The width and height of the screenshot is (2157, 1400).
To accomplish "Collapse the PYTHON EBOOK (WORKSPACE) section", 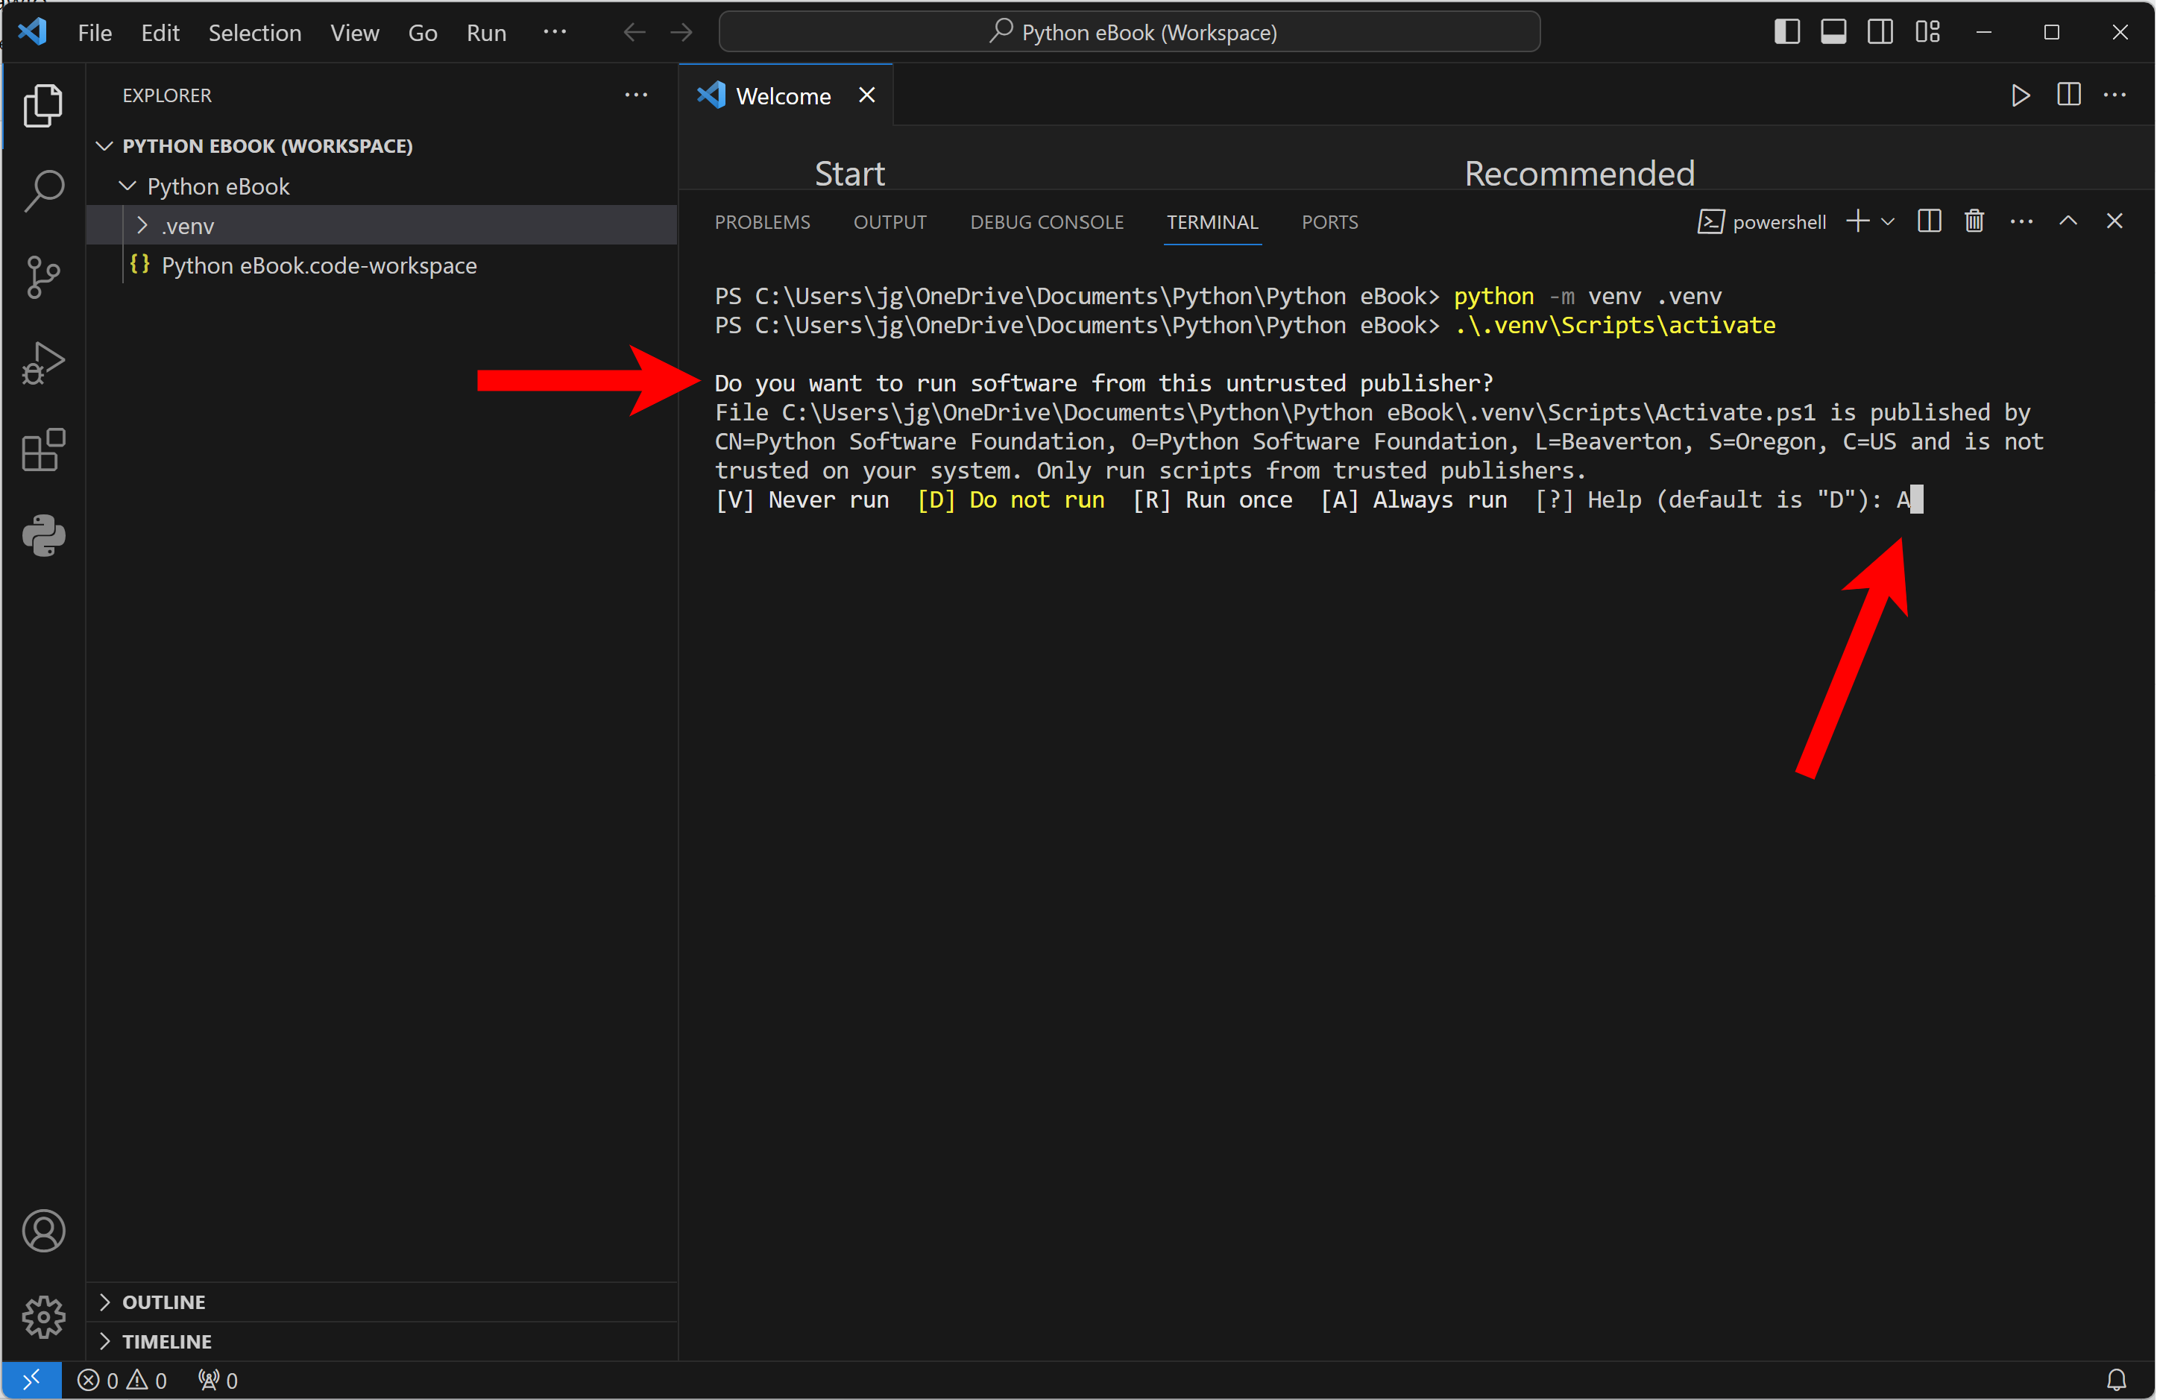I will 382,146.
